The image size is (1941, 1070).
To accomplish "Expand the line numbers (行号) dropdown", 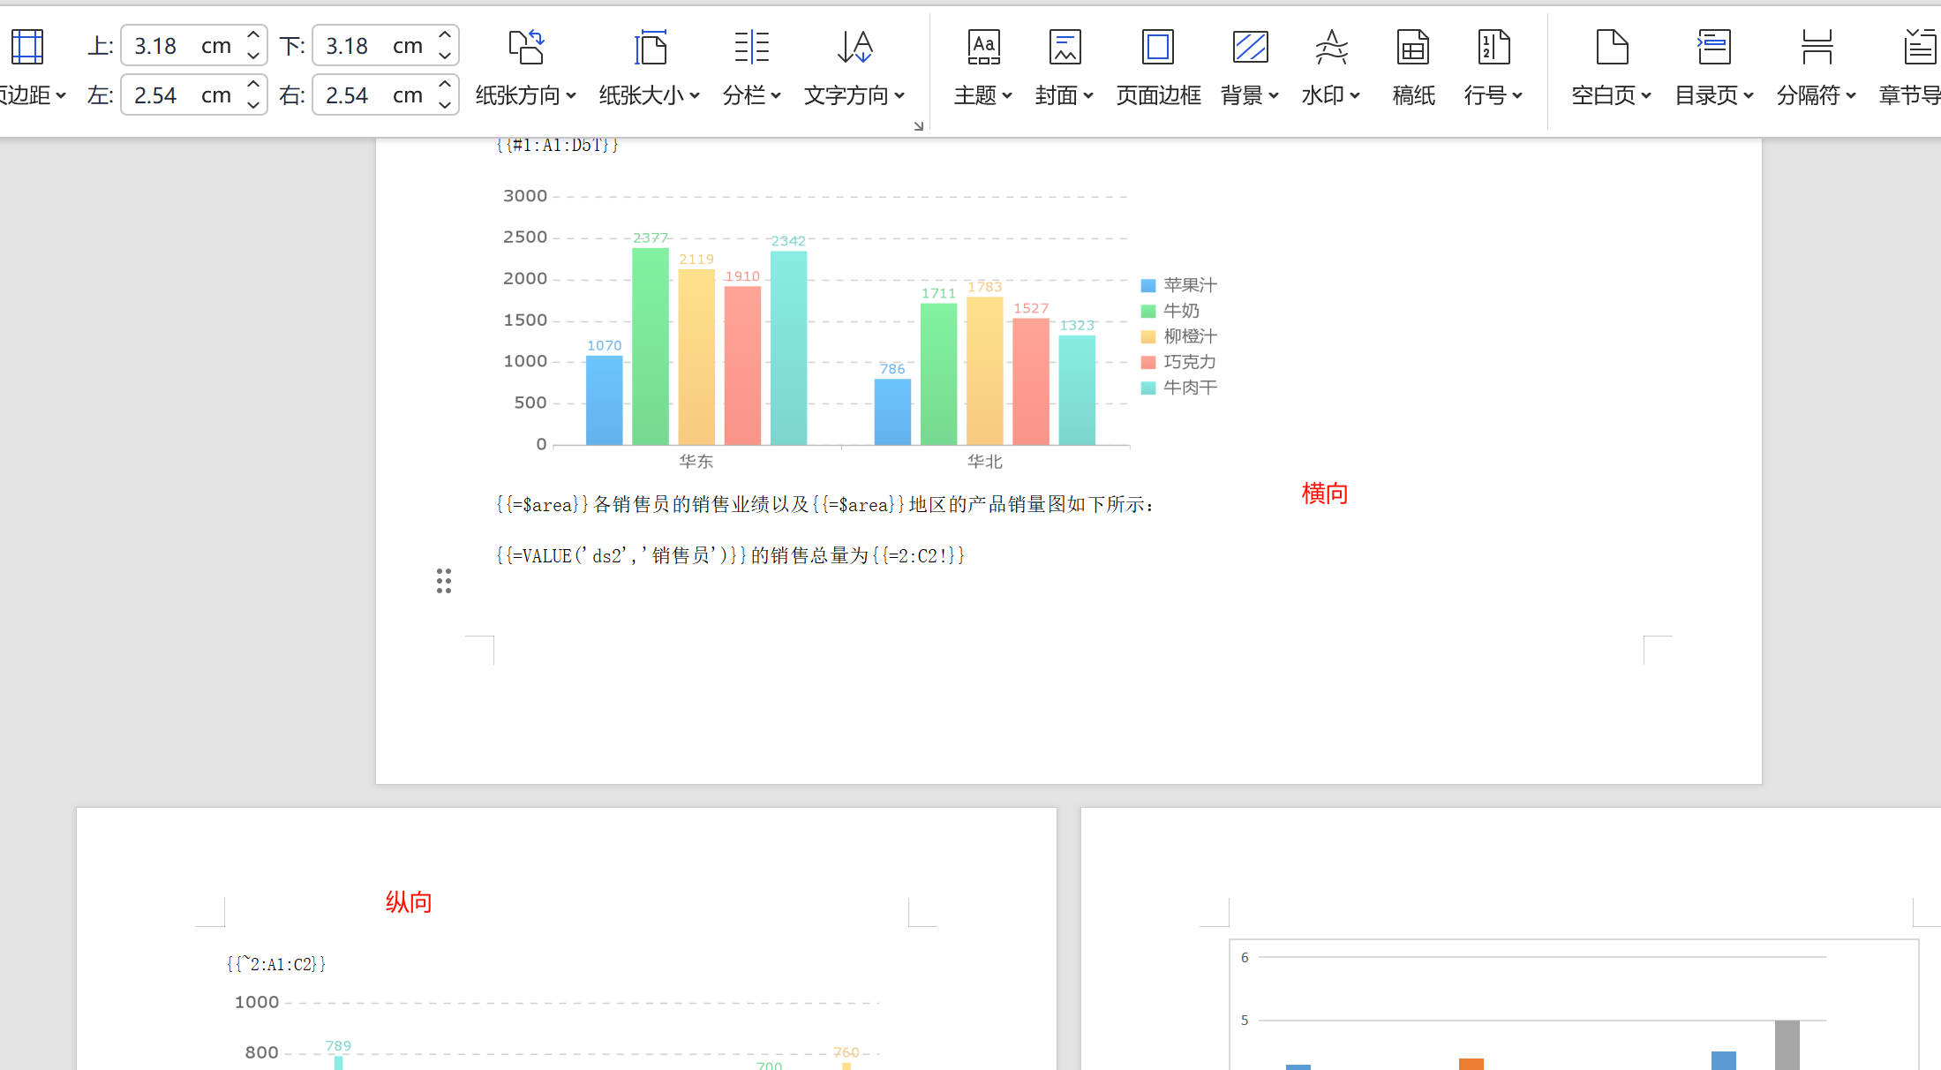I will [1517, 95].
